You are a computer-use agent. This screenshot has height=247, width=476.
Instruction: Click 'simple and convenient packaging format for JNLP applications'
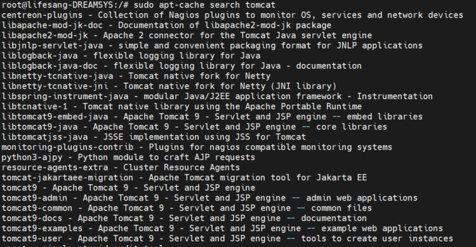pyautogui.click(x=270, y=46)
